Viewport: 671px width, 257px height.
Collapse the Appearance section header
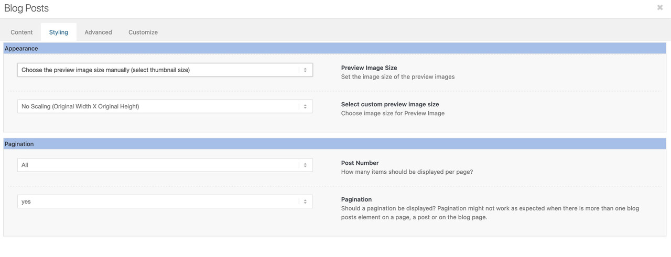[334, 48]
